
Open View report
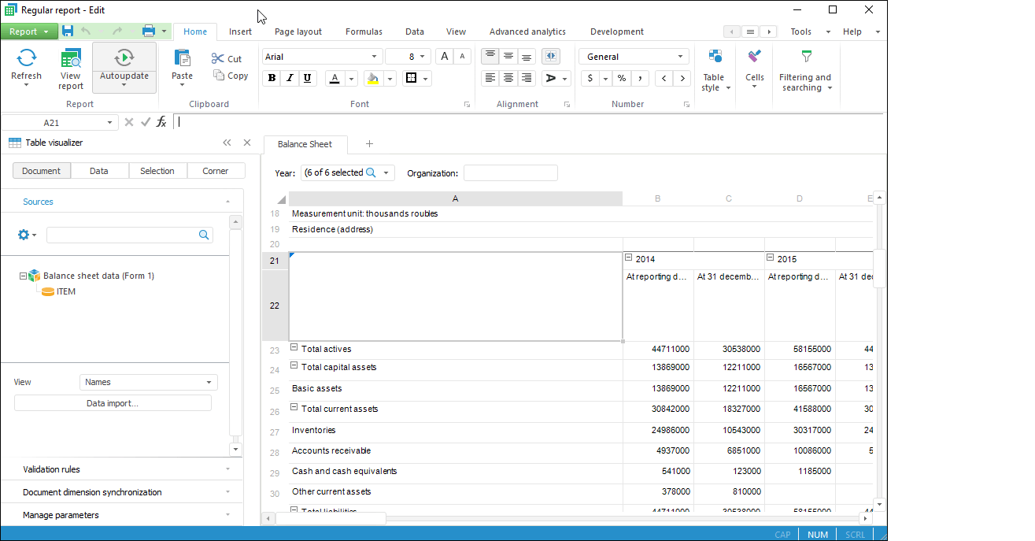(x=70, y=58)
